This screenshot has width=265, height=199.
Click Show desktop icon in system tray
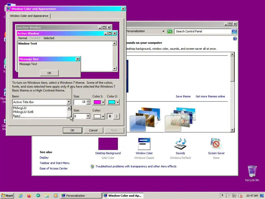click(262, 196)
